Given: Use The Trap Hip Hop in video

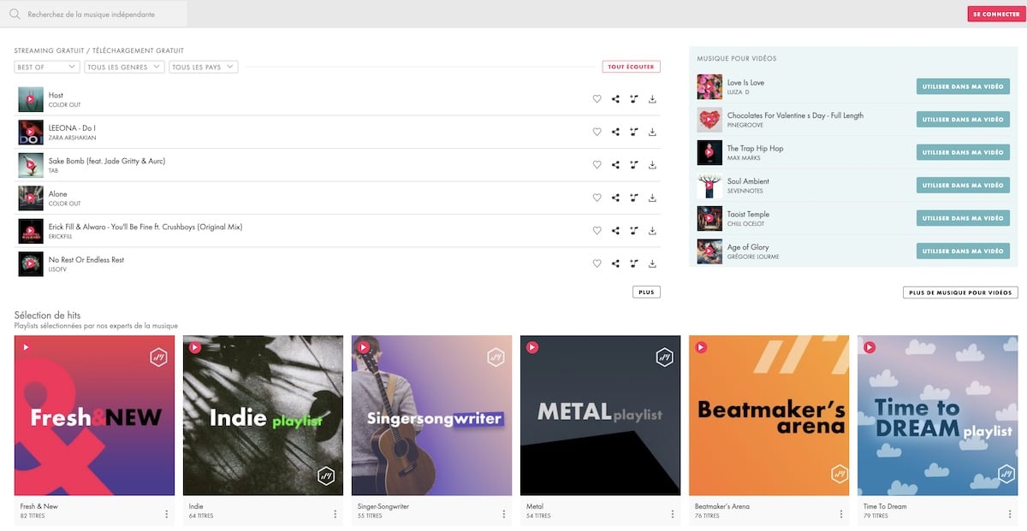Looking at the screenshot, I should tap(963, 152).
